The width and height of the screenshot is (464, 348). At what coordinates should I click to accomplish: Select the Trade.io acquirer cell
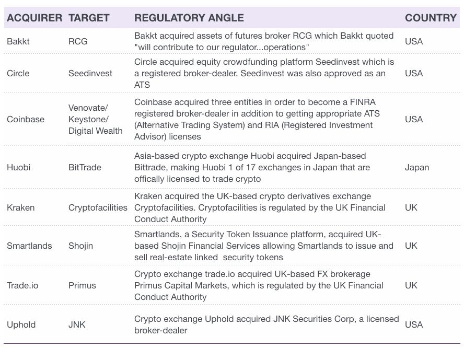(22, 286)
